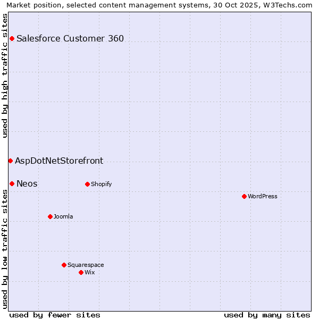
Task: Click the red Joomla data point
Action: pyautogui.click(x=50, y=216)
